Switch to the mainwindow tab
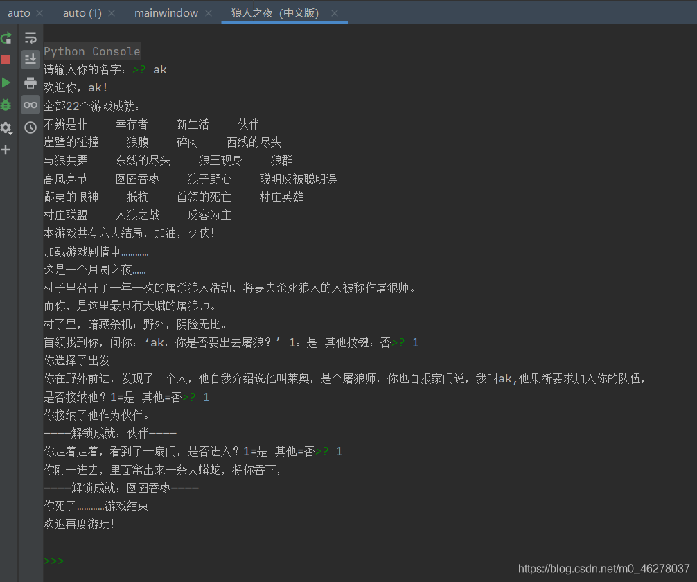This screenshot has height=582, width=697. pos(166,12)
